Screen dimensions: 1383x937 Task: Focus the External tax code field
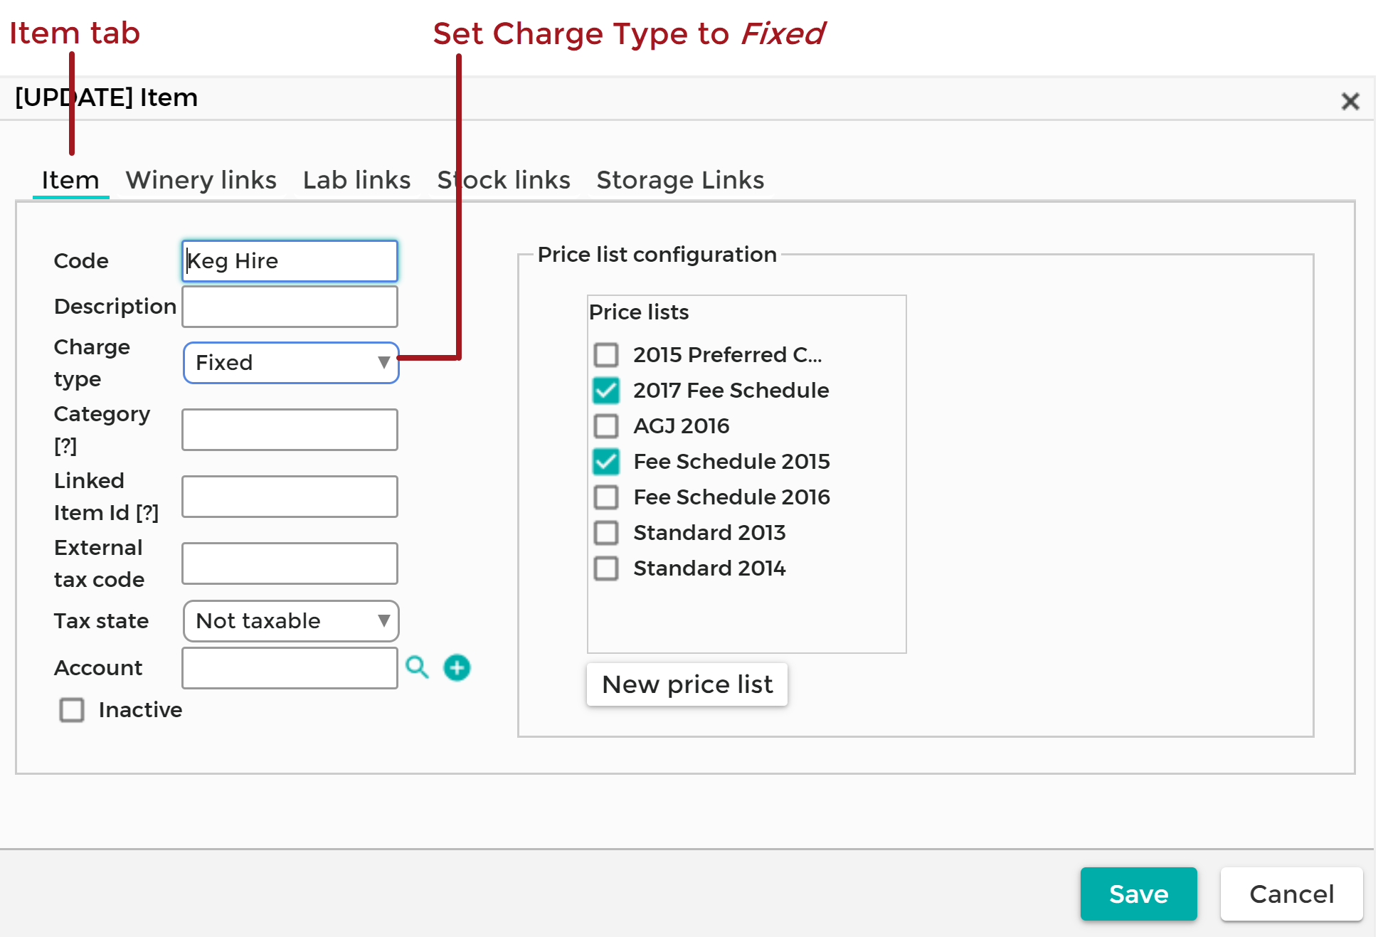pos(290,563)
